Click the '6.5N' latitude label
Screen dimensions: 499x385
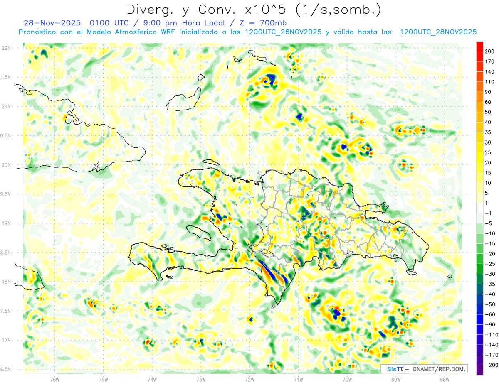(x=6, y=369)
